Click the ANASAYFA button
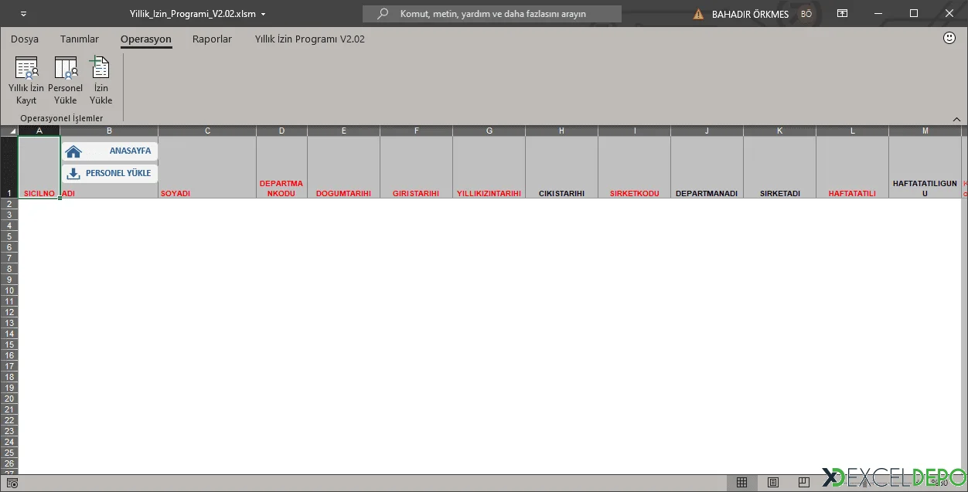 [110, 151]
